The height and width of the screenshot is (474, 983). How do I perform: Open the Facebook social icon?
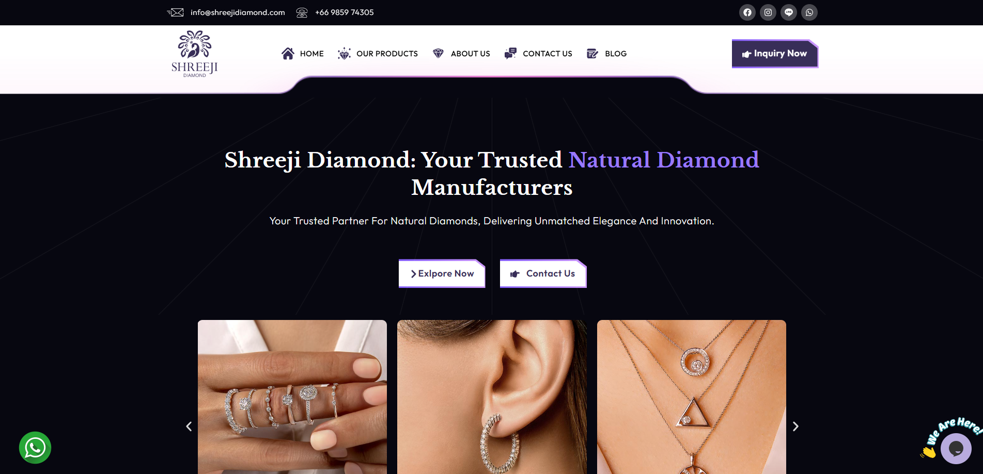click(x=747, y=12)
